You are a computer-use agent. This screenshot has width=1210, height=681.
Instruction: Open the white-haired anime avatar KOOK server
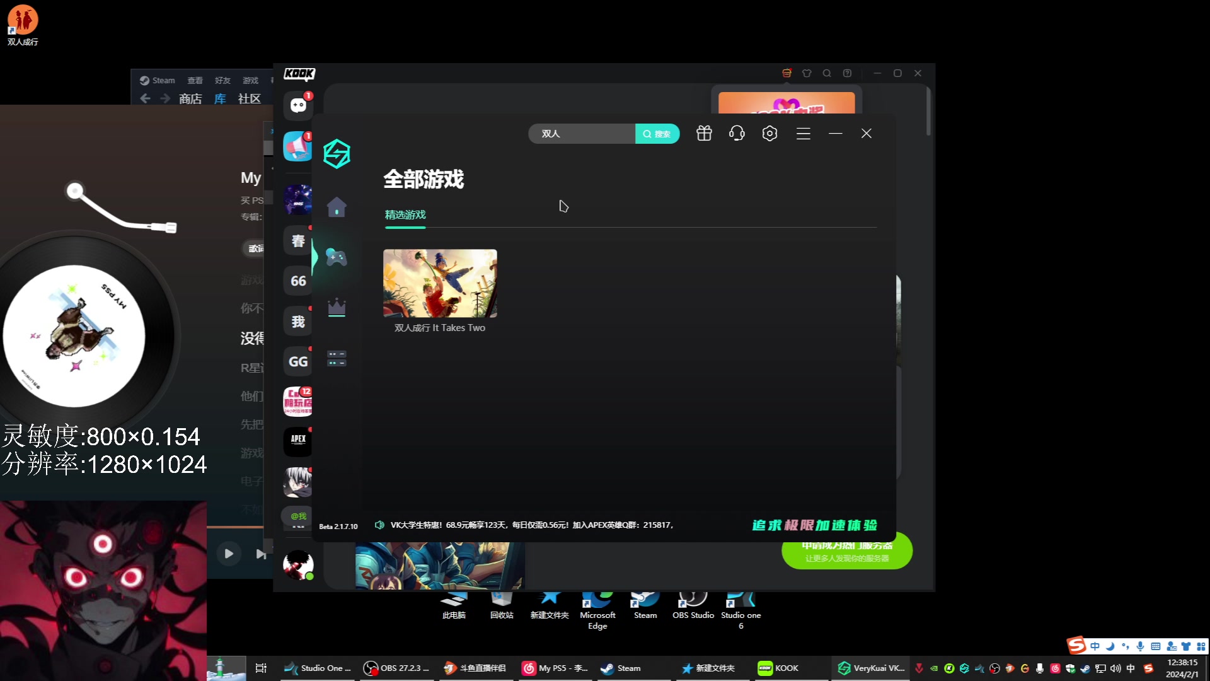pos(298,482)
